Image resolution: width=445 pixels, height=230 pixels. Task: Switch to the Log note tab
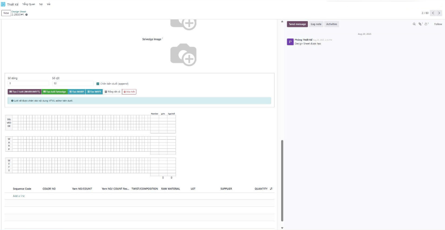[316, 24]
